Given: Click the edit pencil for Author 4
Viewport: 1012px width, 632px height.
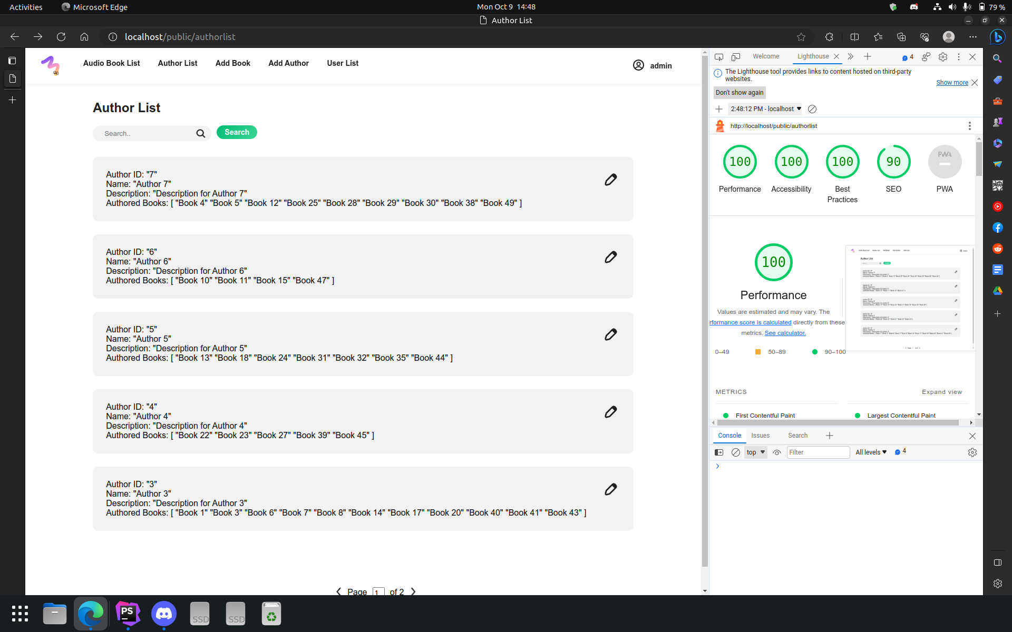Looking at the screenshot, I should [610, 412].
